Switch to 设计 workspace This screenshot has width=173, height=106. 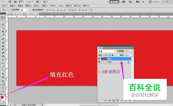point(130,2)
